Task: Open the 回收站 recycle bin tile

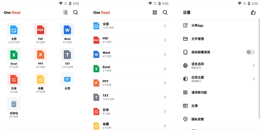Action: click(x=14, y=104)
